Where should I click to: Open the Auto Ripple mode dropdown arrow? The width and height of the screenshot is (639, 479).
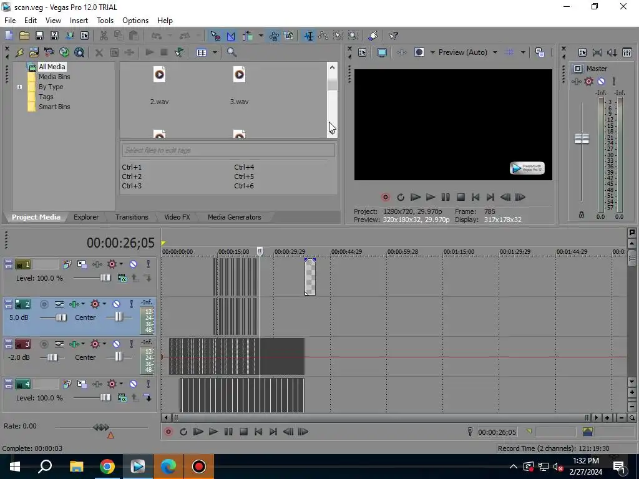pos(260,36)
